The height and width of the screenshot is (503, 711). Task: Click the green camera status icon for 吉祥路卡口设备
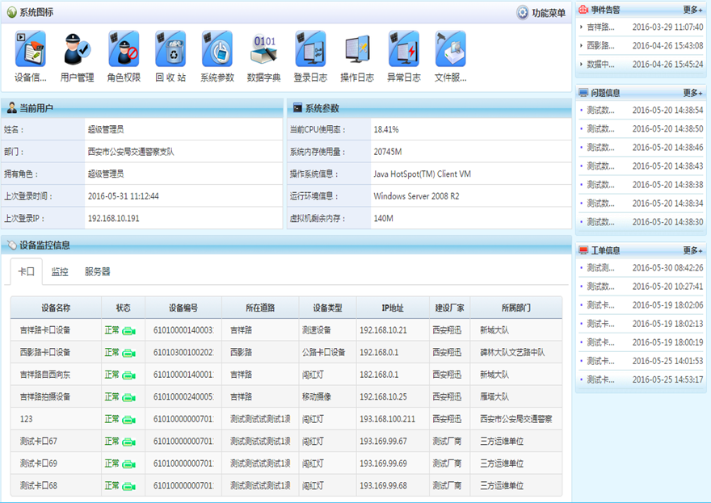coord(129,330)
